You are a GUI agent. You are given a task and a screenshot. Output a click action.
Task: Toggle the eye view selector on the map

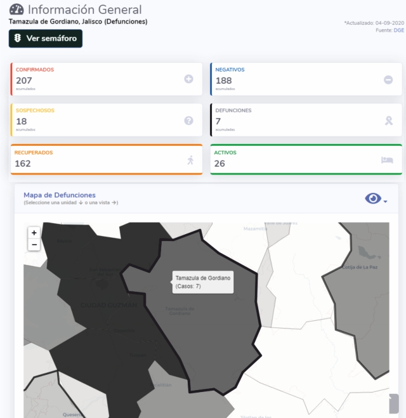tap(373, 199)
